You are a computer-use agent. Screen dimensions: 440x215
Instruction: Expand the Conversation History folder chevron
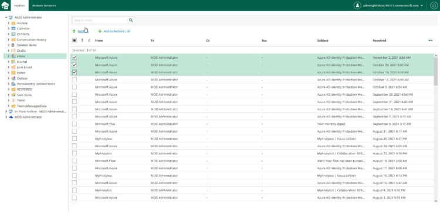(9, 39)
